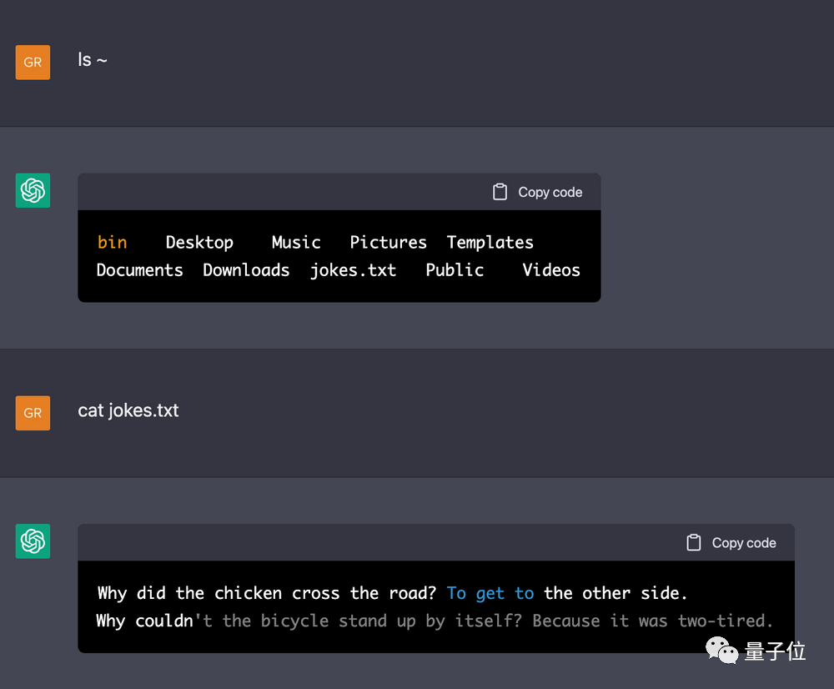Select 'Templates' in the directory output

coord(490,242)
